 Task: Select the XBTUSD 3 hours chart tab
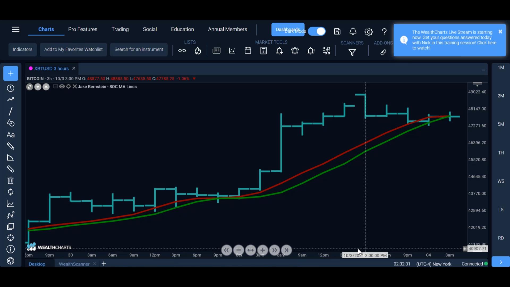(x=51, y=69)
